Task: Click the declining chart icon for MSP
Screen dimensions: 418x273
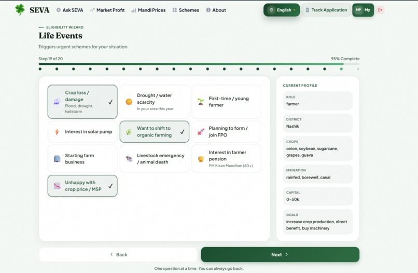Action: tap(57, 186)
